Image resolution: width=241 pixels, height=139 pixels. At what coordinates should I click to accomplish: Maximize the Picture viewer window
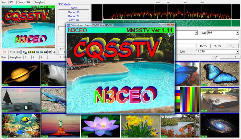click(x=165, y=25)
